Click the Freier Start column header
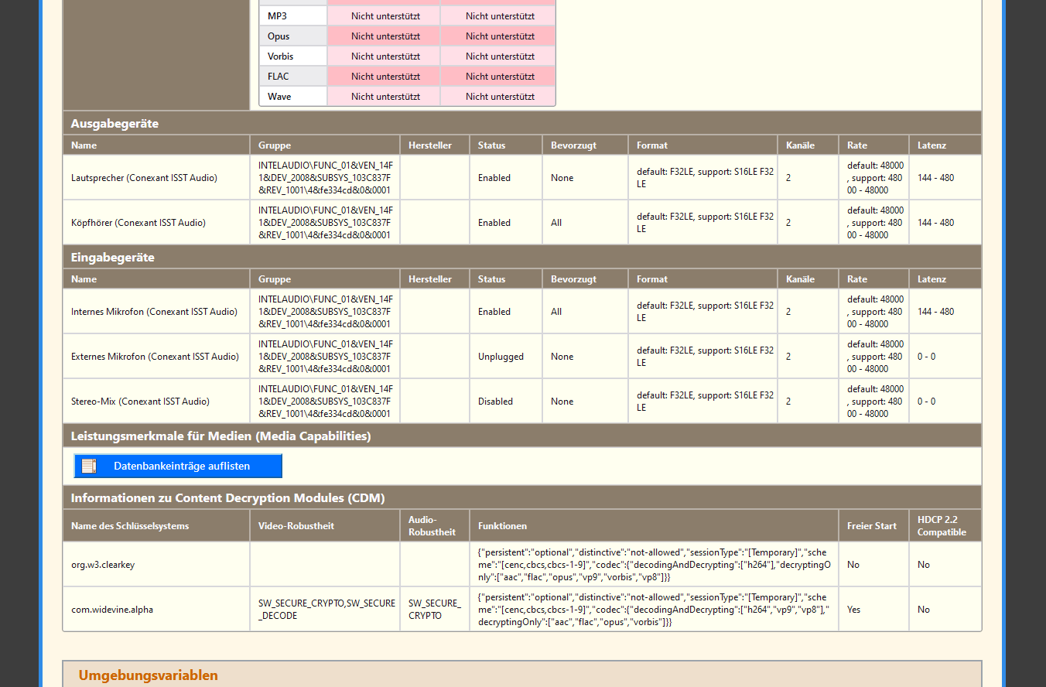The width and height of the screenshot is (1046, 687). click(872, 526)
